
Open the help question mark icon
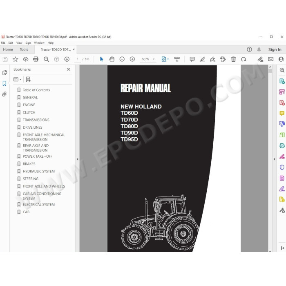(x=249, y=49)
